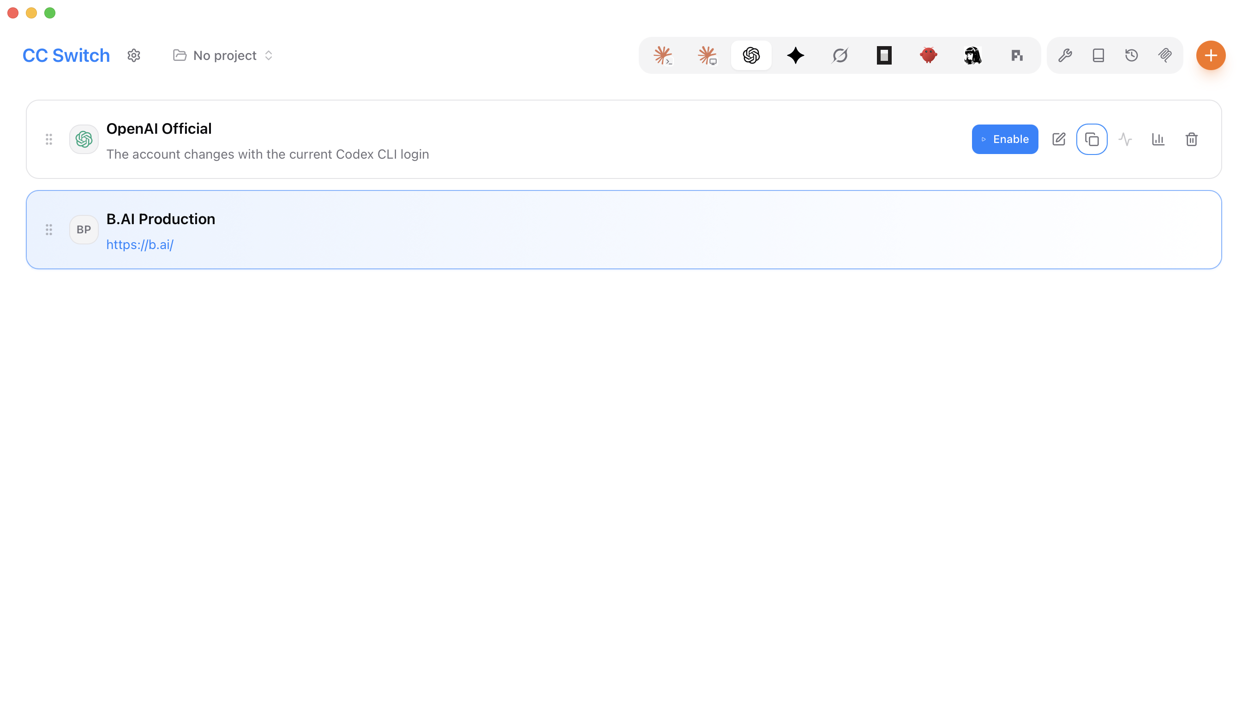Click the "OpenAI Official" provider name
This screenshot has height=701, width=1248.
159,129
